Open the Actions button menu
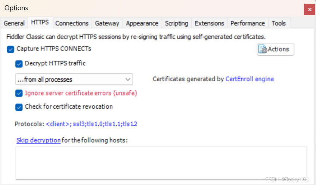316x185 pixels. (275, 49)
